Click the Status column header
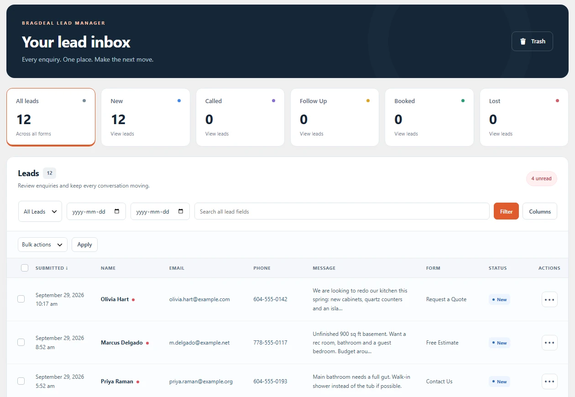Screen dimensions: 575x397 click(498, 268)
